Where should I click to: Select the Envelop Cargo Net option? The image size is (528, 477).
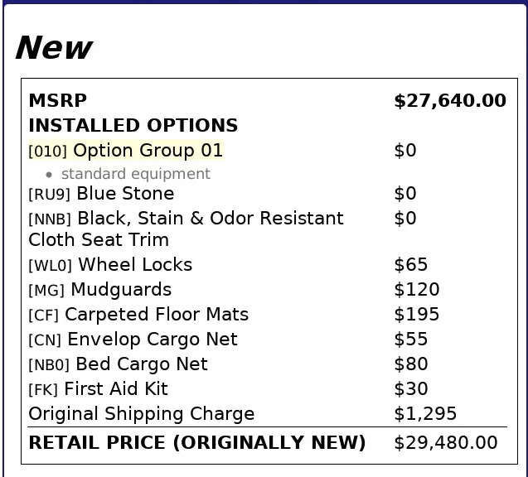[x=133, y=340]
